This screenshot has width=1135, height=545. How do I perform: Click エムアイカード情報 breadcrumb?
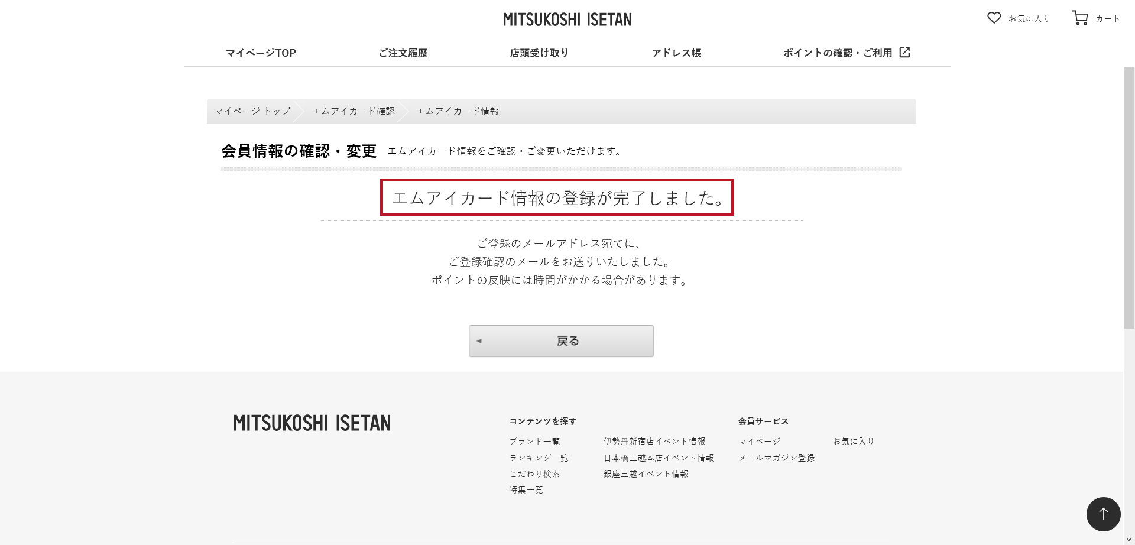tap(458, 111)
